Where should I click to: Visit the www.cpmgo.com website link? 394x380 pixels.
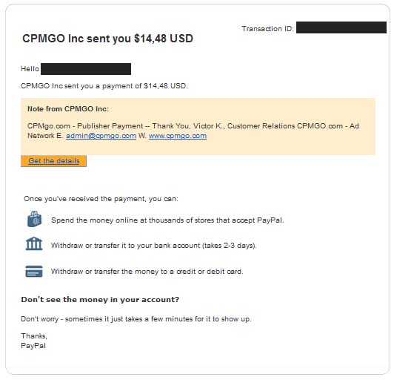pos(178,136)
